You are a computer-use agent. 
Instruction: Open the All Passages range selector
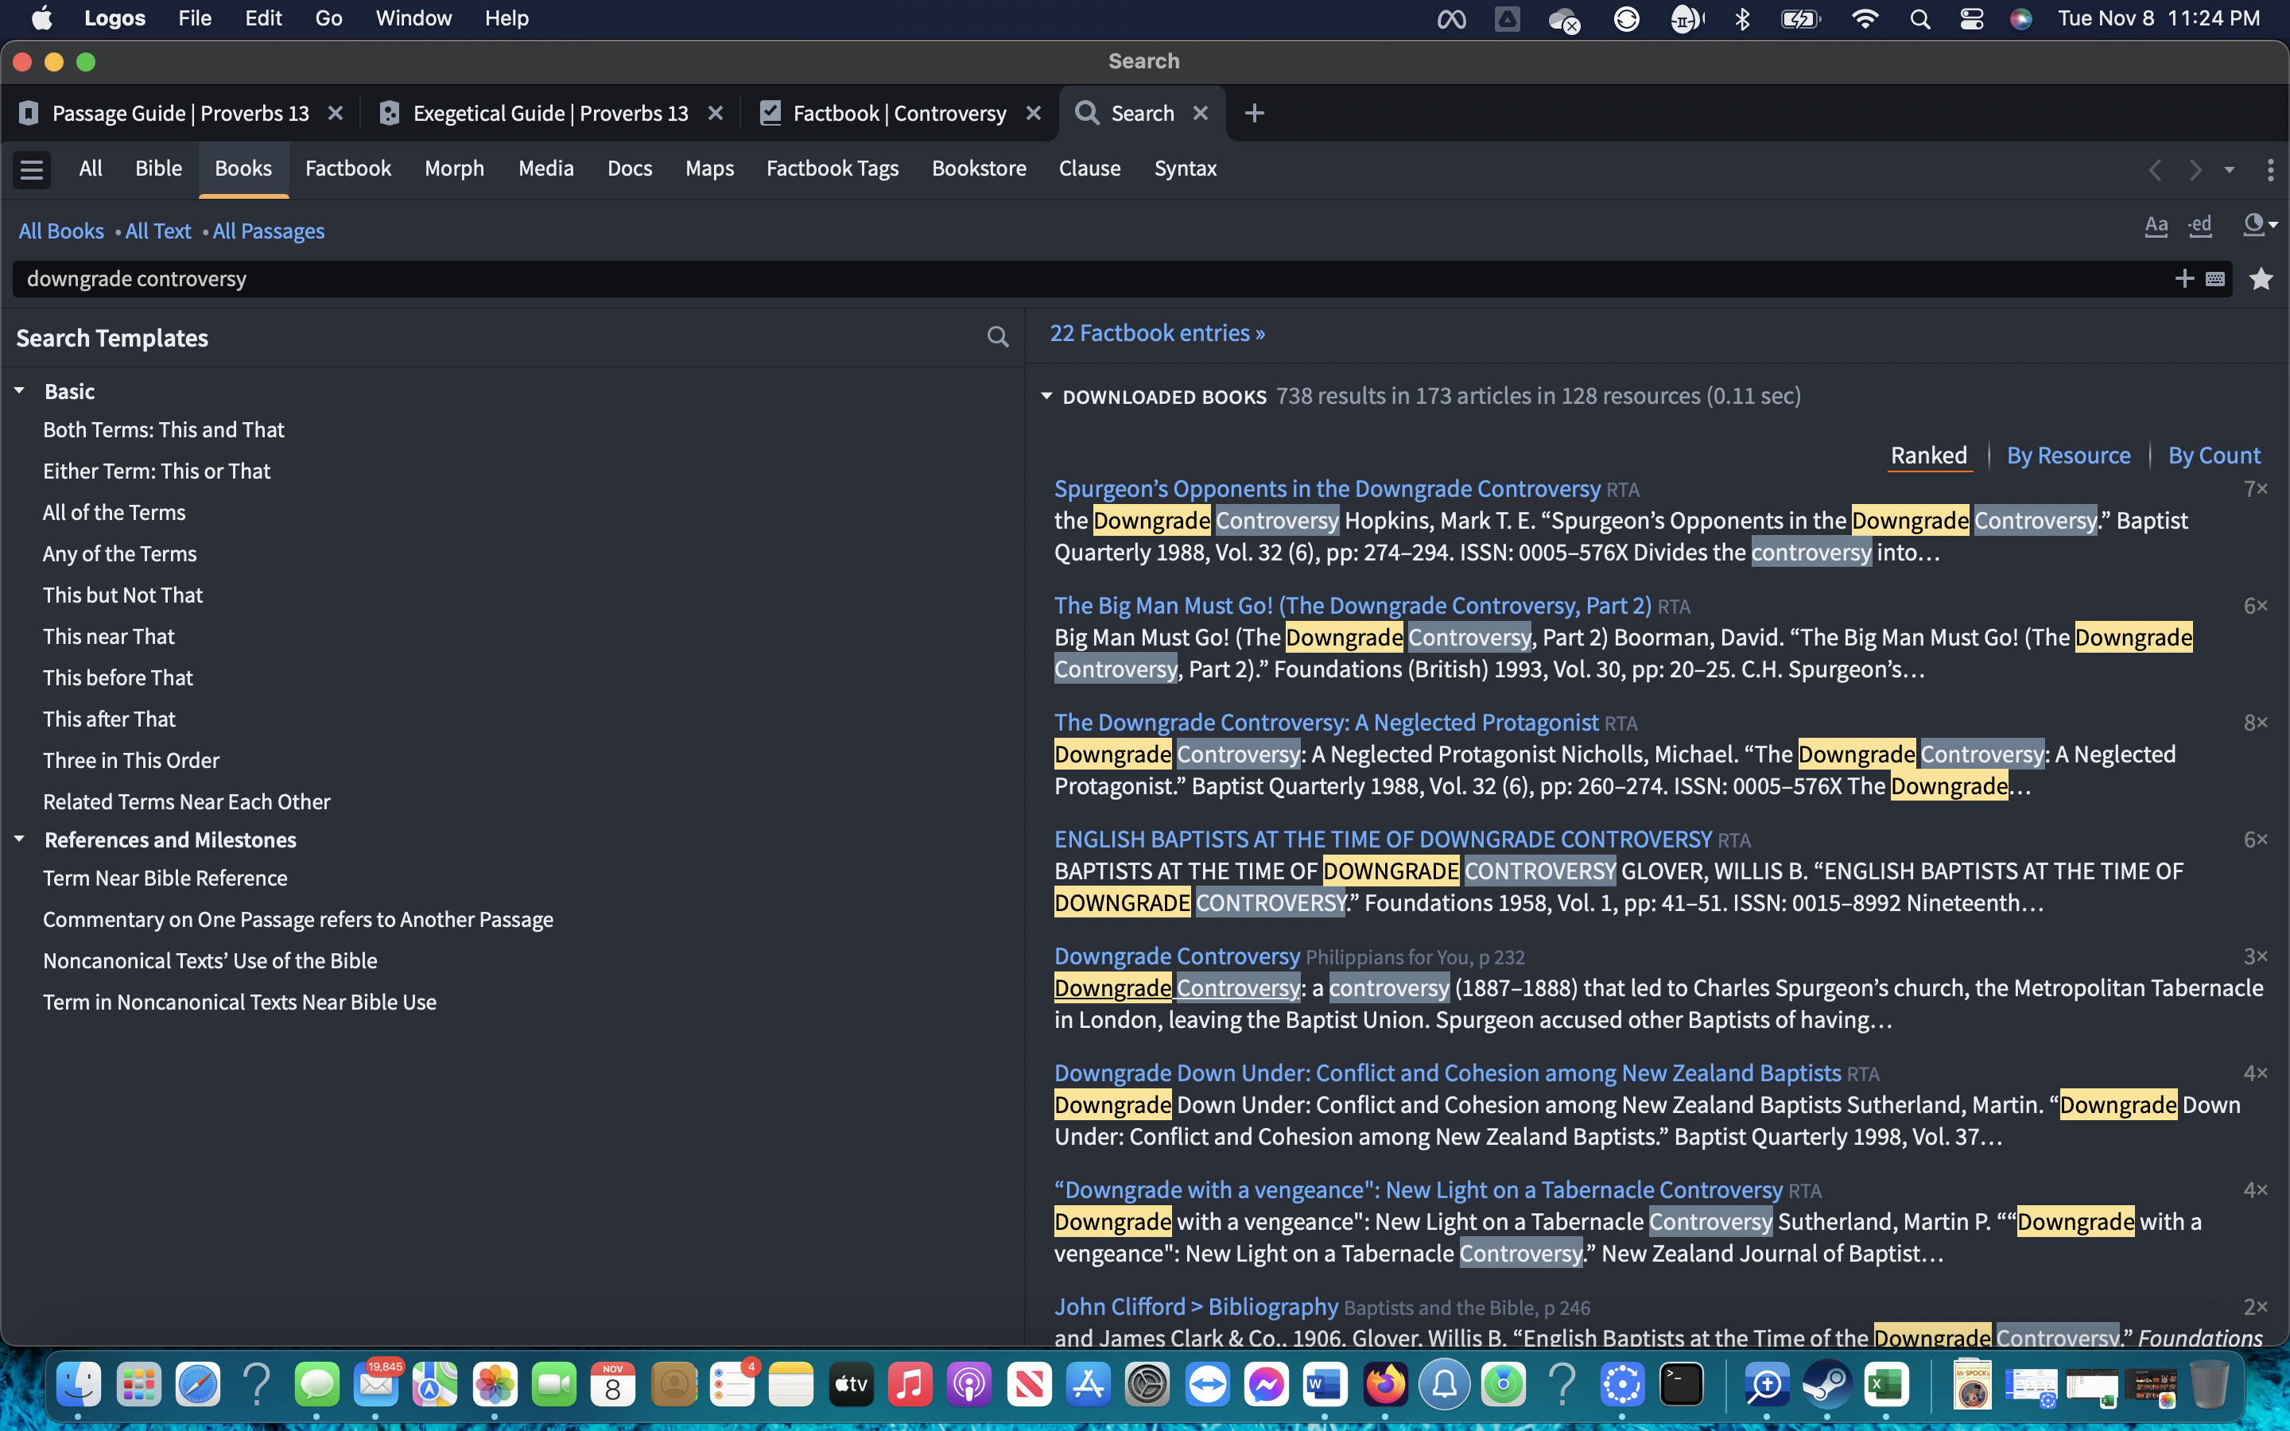[269, 231]
